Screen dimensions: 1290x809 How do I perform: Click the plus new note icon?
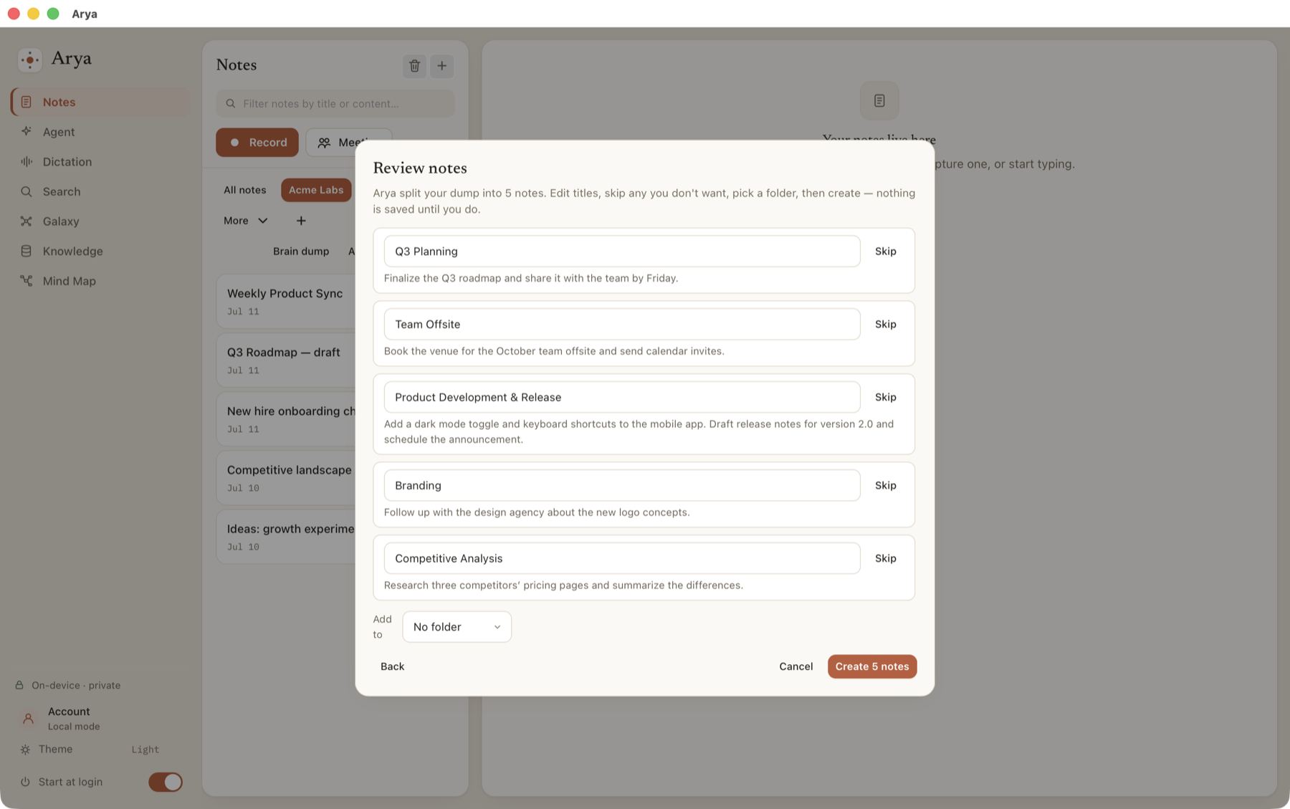coord(442,66)
